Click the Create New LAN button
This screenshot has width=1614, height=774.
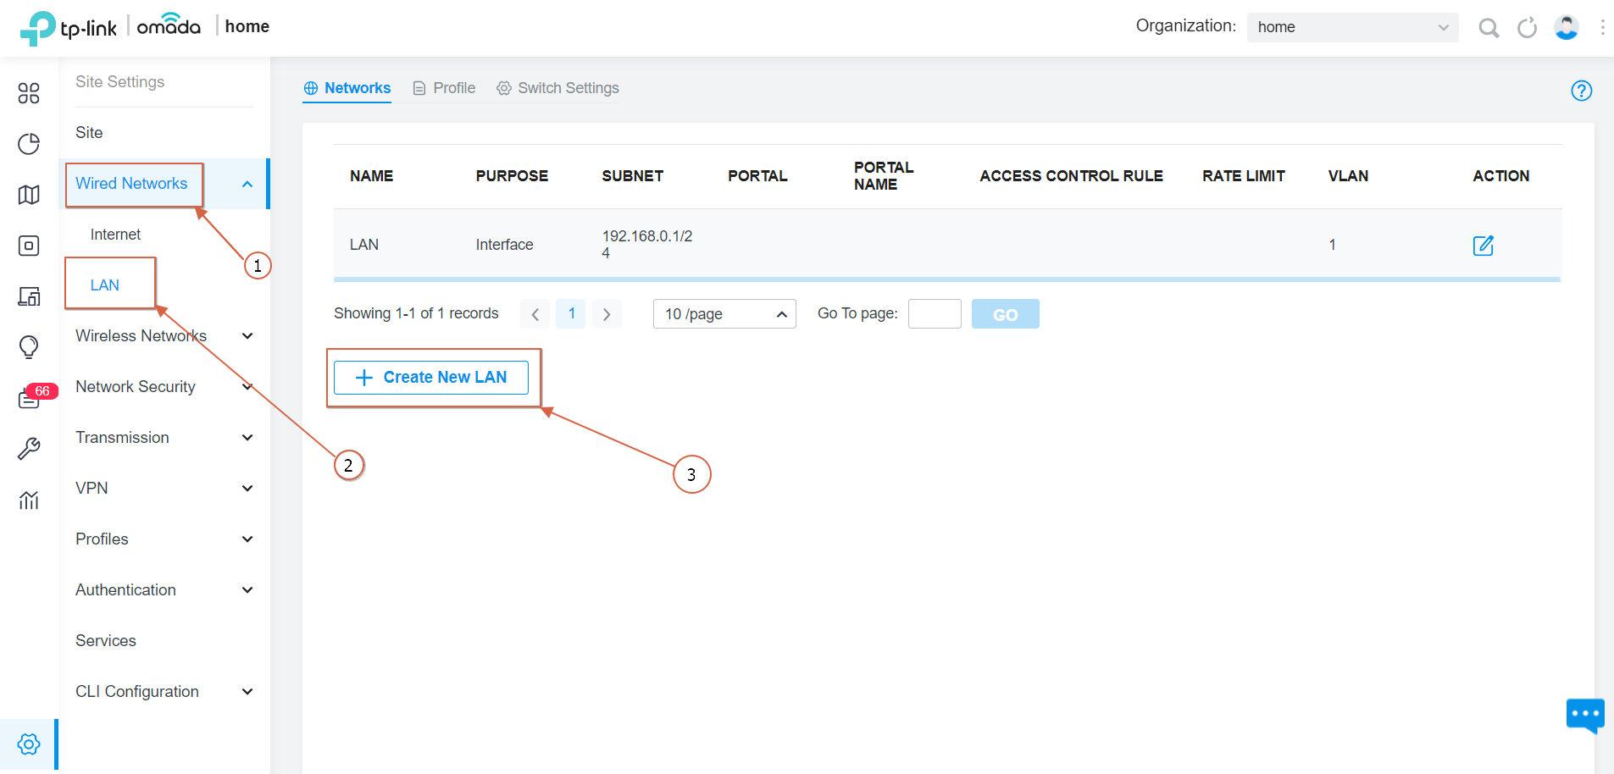point(431,378)
